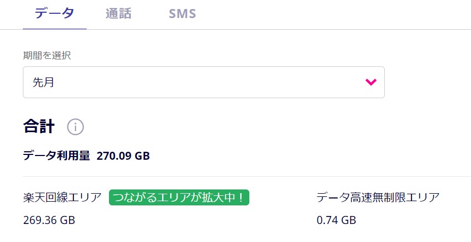Click the データ利用量 label text

coord(56,156)
